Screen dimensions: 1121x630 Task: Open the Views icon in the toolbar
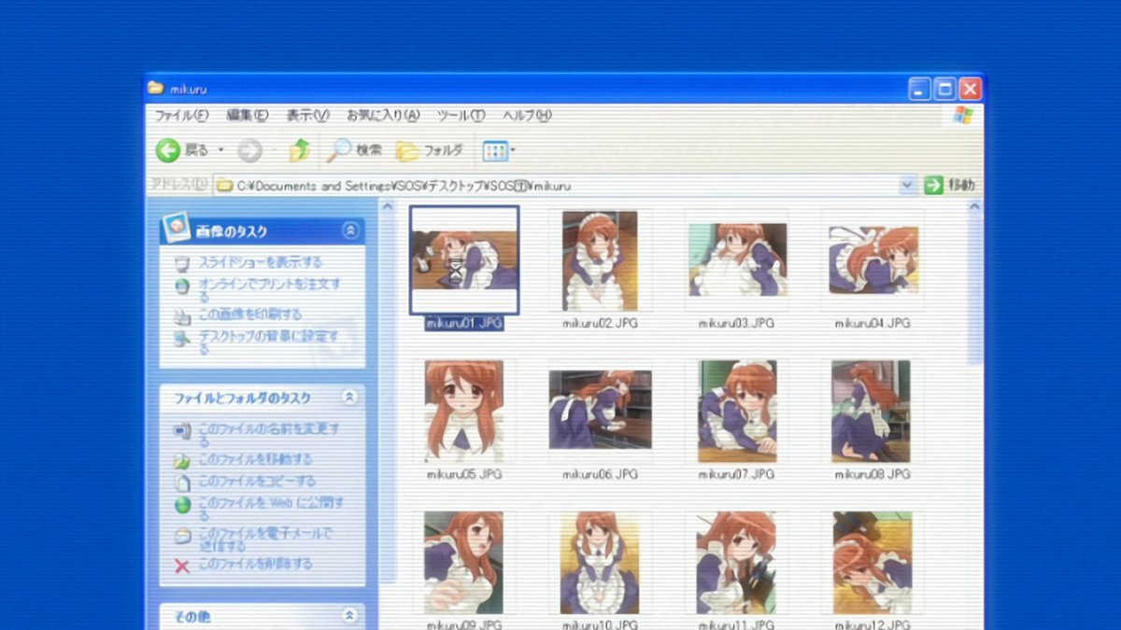coord(494,150)
